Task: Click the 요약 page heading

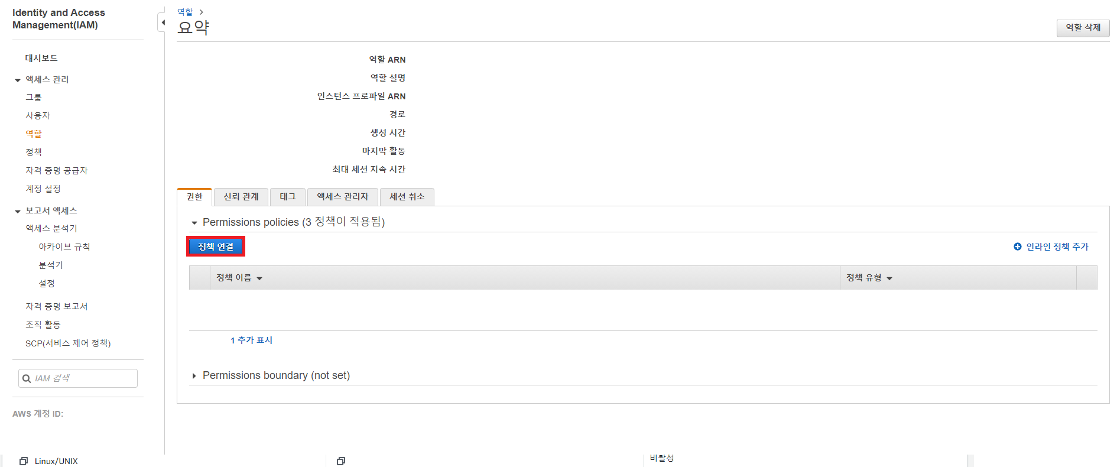Action: point(193,27)
